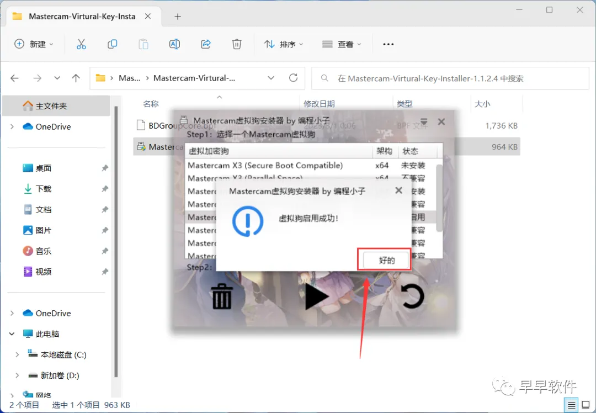
Task: Expand 本地磁盘 (C:) node
Action: point(17,354)
